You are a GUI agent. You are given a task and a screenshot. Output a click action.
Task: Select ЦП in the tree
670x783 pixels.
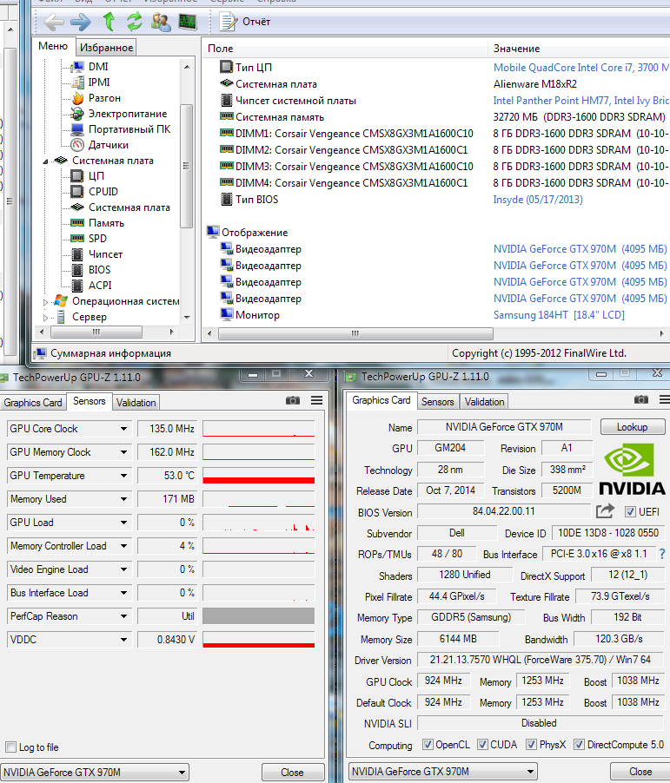(x=96, y=175)
